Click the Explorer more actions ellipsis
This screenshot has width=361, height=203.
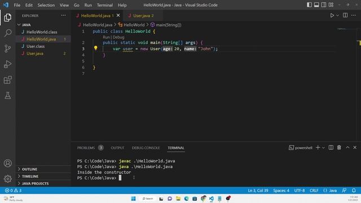63,15
